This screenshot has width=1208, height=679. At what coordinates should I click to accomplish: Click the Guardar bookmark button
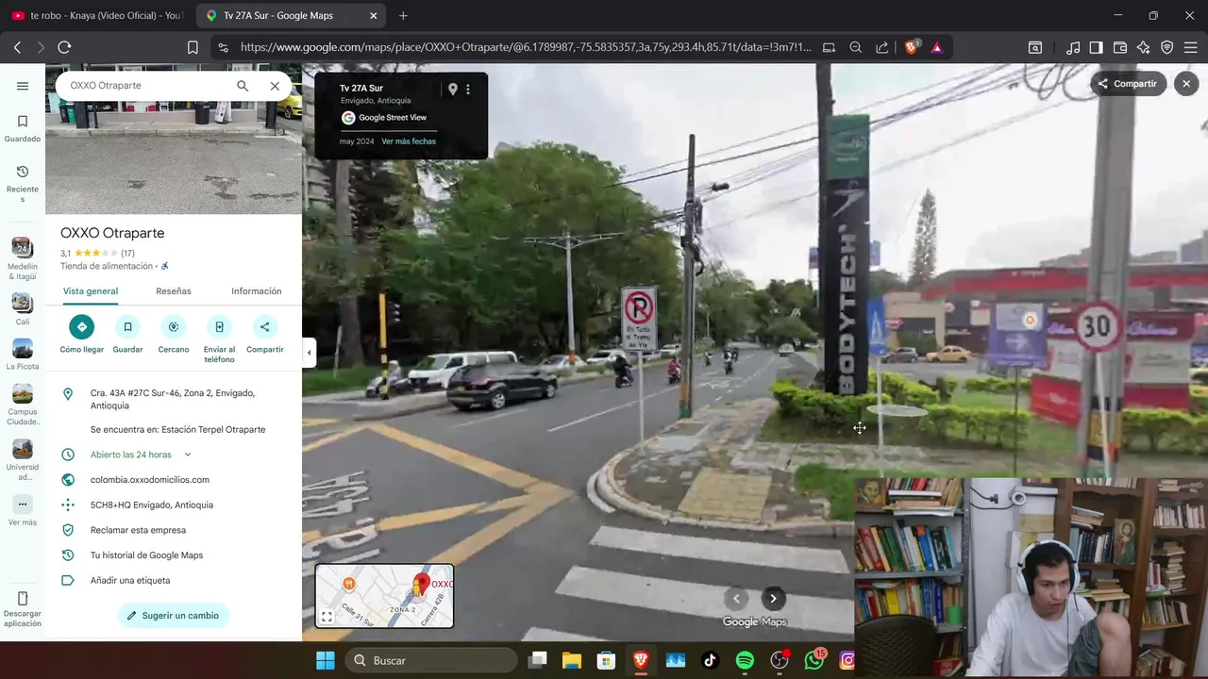(x=127, y=335)
